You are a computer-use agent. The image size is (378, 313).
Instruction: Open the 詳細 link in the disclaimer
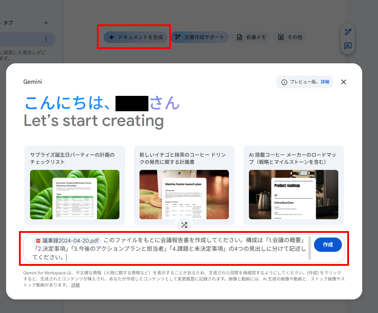coord(75,285)
